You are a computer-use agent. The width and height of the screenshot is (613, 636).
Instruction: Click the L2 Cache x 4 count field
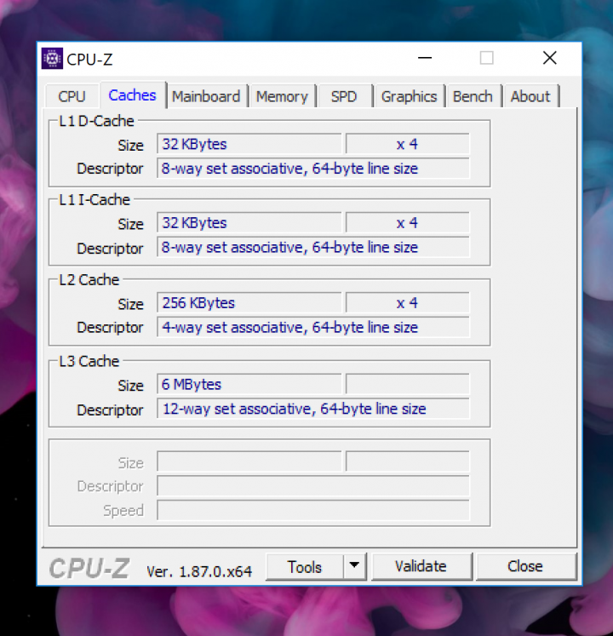pos(407,302)
